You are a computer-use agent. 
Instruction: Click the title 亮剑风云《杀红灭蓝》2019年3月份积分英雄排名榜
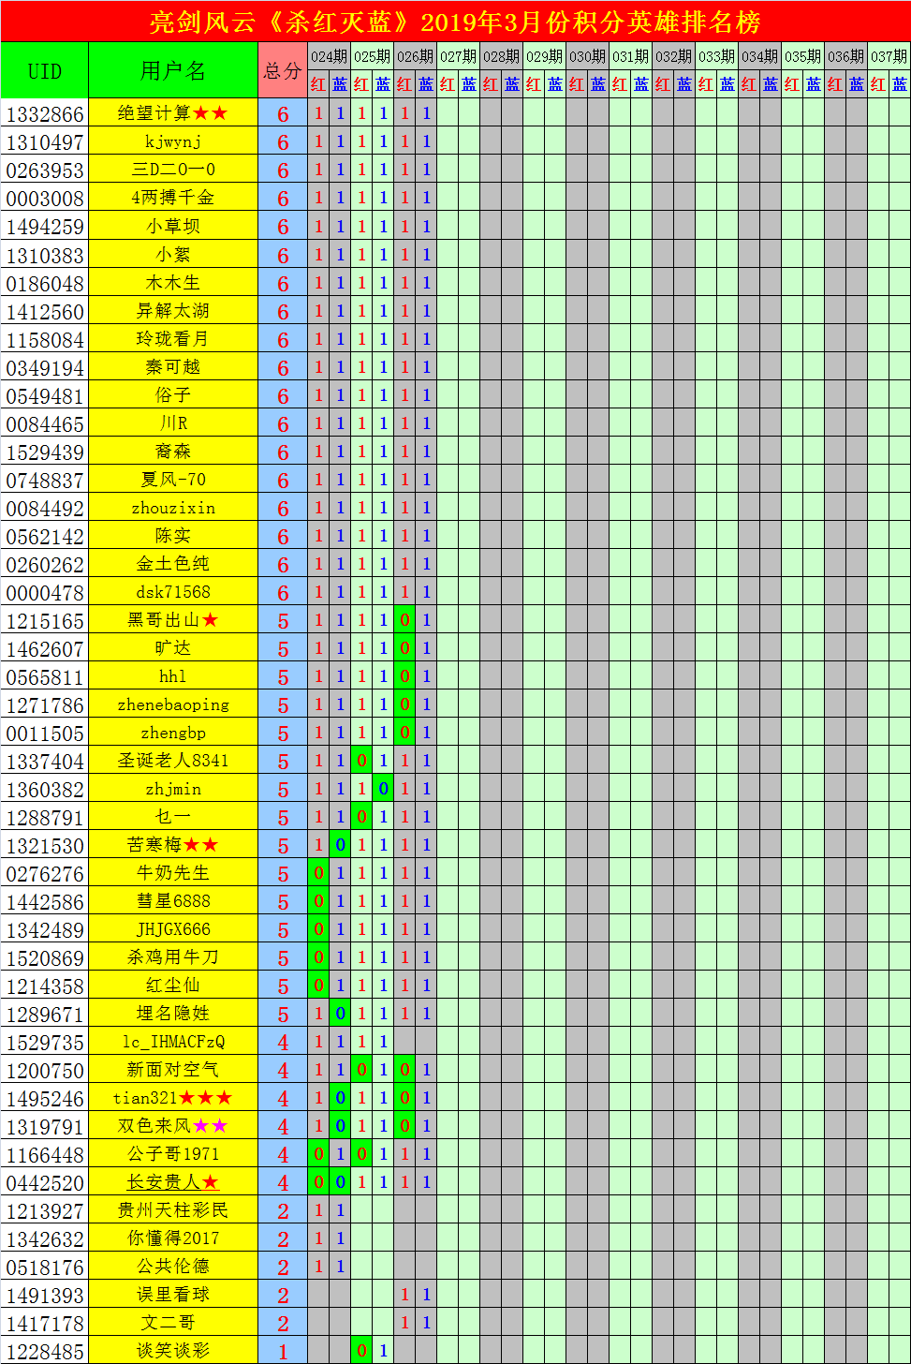[x=455, y=22]
